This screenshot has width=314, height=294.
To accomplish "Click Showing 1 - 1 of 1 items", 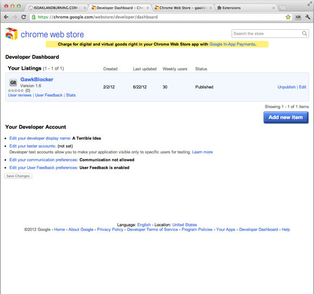I will 286,106.
